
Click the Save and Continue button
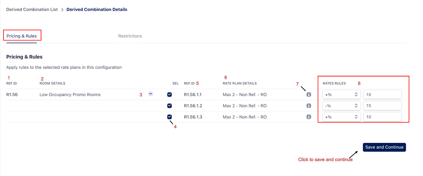(384, 147)
